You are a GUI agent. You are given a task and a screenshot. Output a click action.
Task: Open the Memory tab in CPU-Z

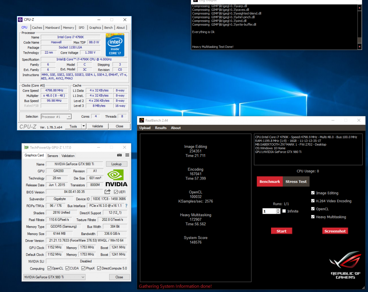(68, 28)
